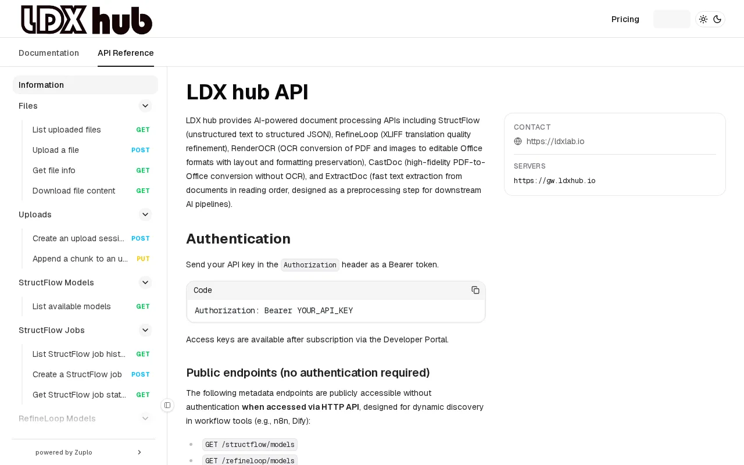The width and height of the screenshot is (744, 465).
Task: Copy the Authorization code snippet
Action: pos(475,290)
